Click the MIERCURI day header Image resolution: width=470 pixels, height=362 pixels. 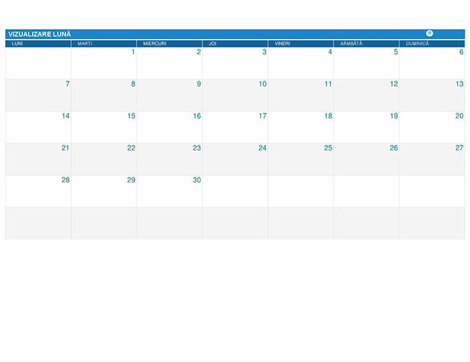tap(155, 44)
